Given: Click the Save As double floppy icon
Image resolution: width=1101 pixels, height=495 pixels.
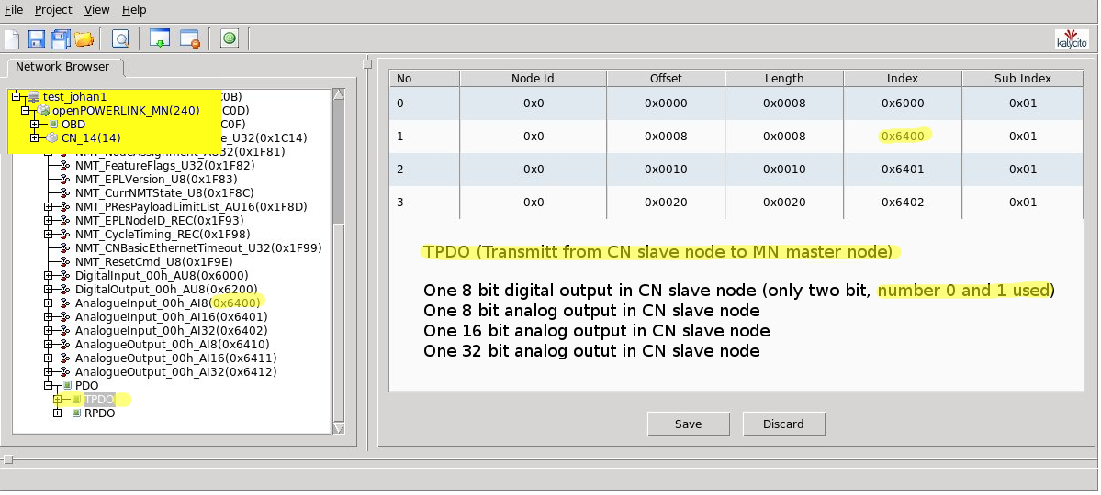Looking at the screenshot, I should [x=62, y=39].
